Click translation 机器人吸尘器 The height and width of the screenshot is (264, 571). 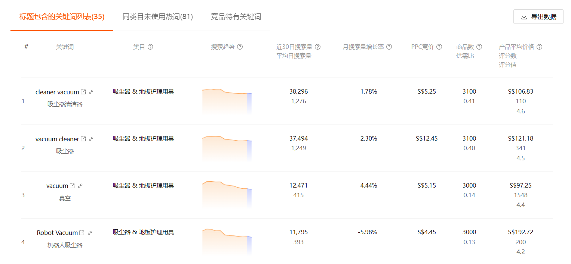[65, 245]
